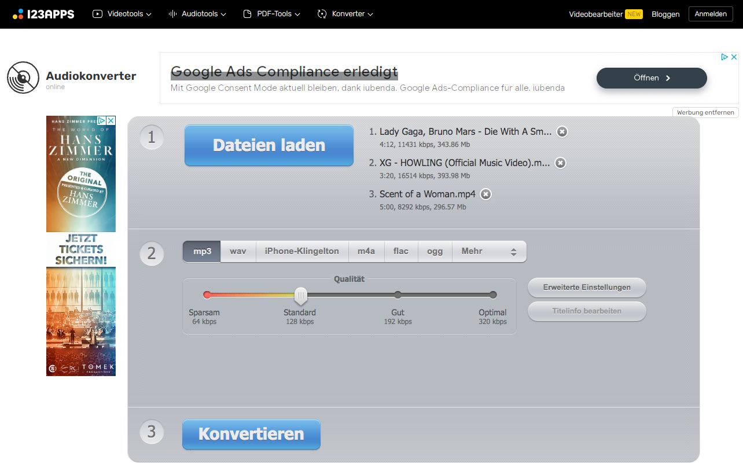
Task: Select the m4a format tab
Action: click(366, 251)
